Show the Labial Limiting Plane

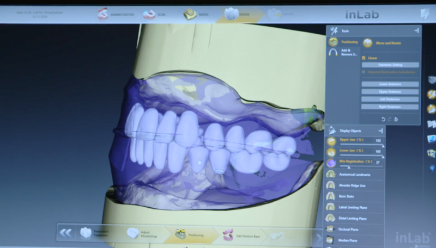pyautogui.click(x=331, y=207)
